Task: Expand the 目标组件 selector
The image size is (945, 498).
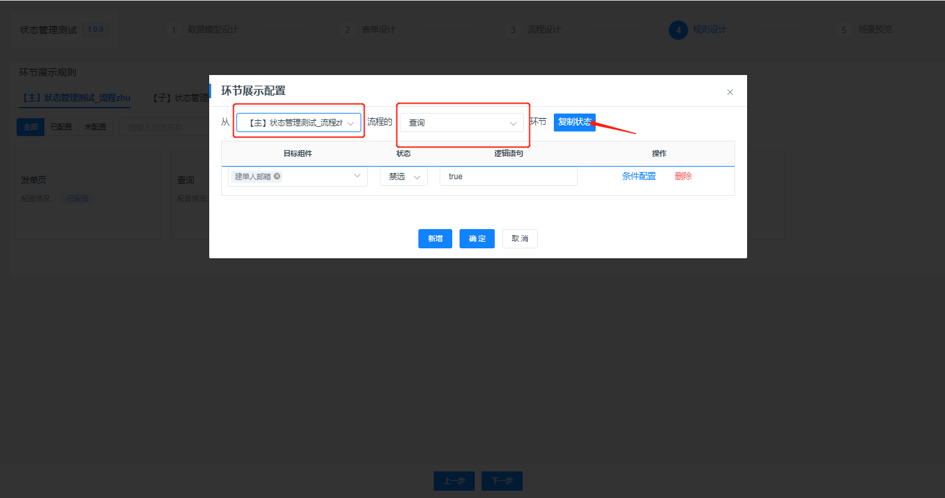Action: [x=298, y=177]
